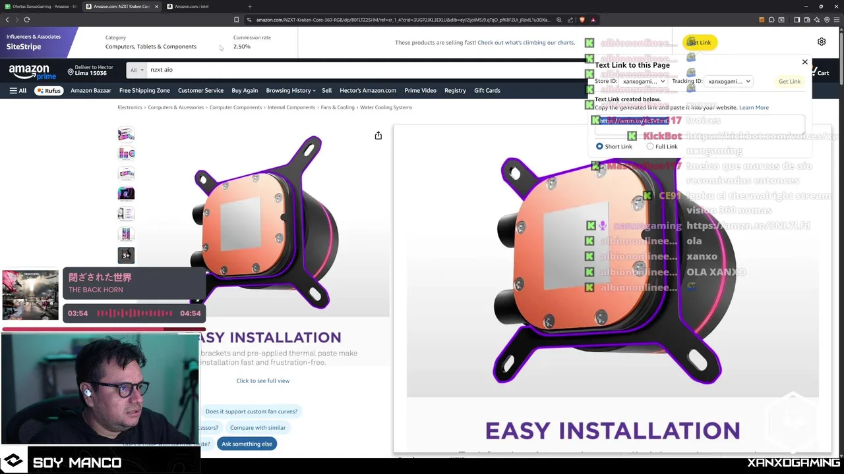Open the Water Cooling Systems breadcrumb

click(386, 107)
